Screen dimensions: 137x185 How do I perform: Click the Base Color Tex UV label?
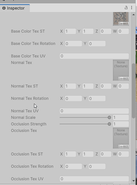click(28, 56)
